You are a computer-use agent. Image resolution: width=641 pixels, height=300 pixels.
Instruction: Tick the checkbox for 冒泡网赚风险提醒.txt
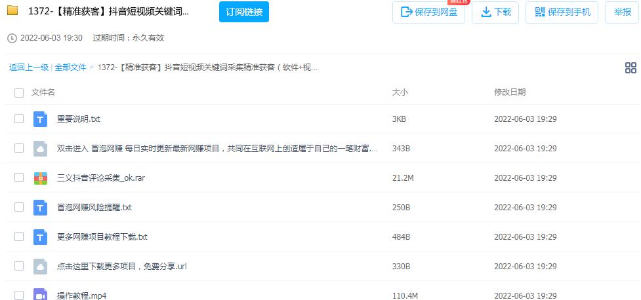tap(19, 207)
